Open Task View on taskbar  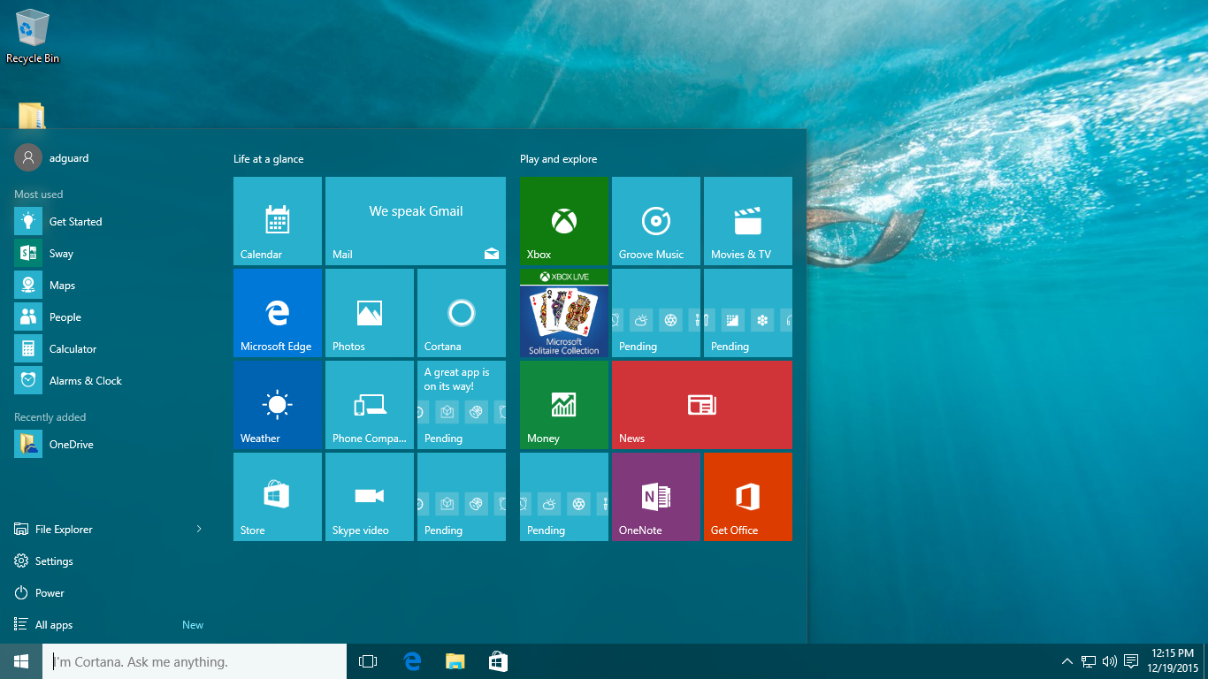tap(368, 661)
